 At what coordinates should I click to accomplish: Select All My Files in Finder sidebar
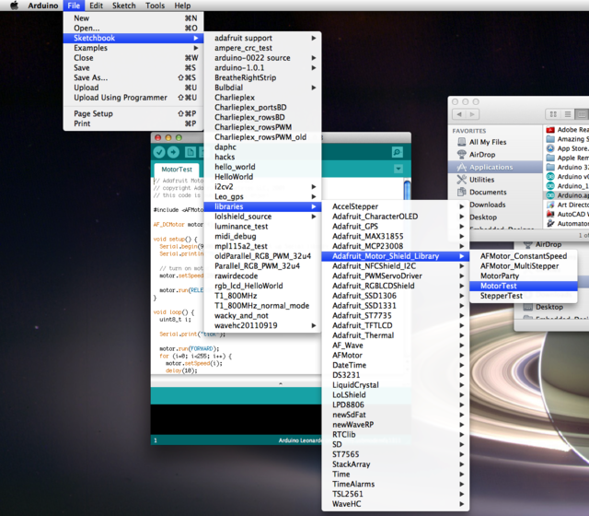pos(488,142)
